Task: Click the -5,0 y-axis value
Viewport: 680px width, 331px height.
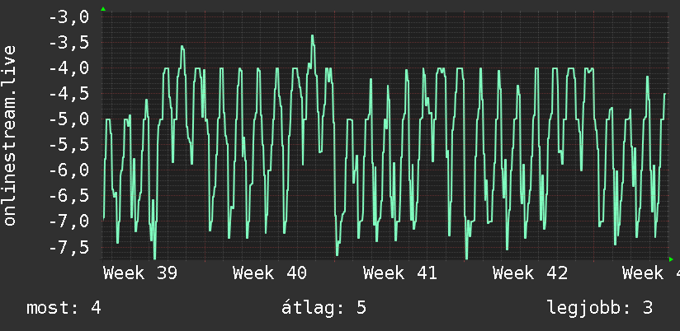Action: tap(69, 119)
